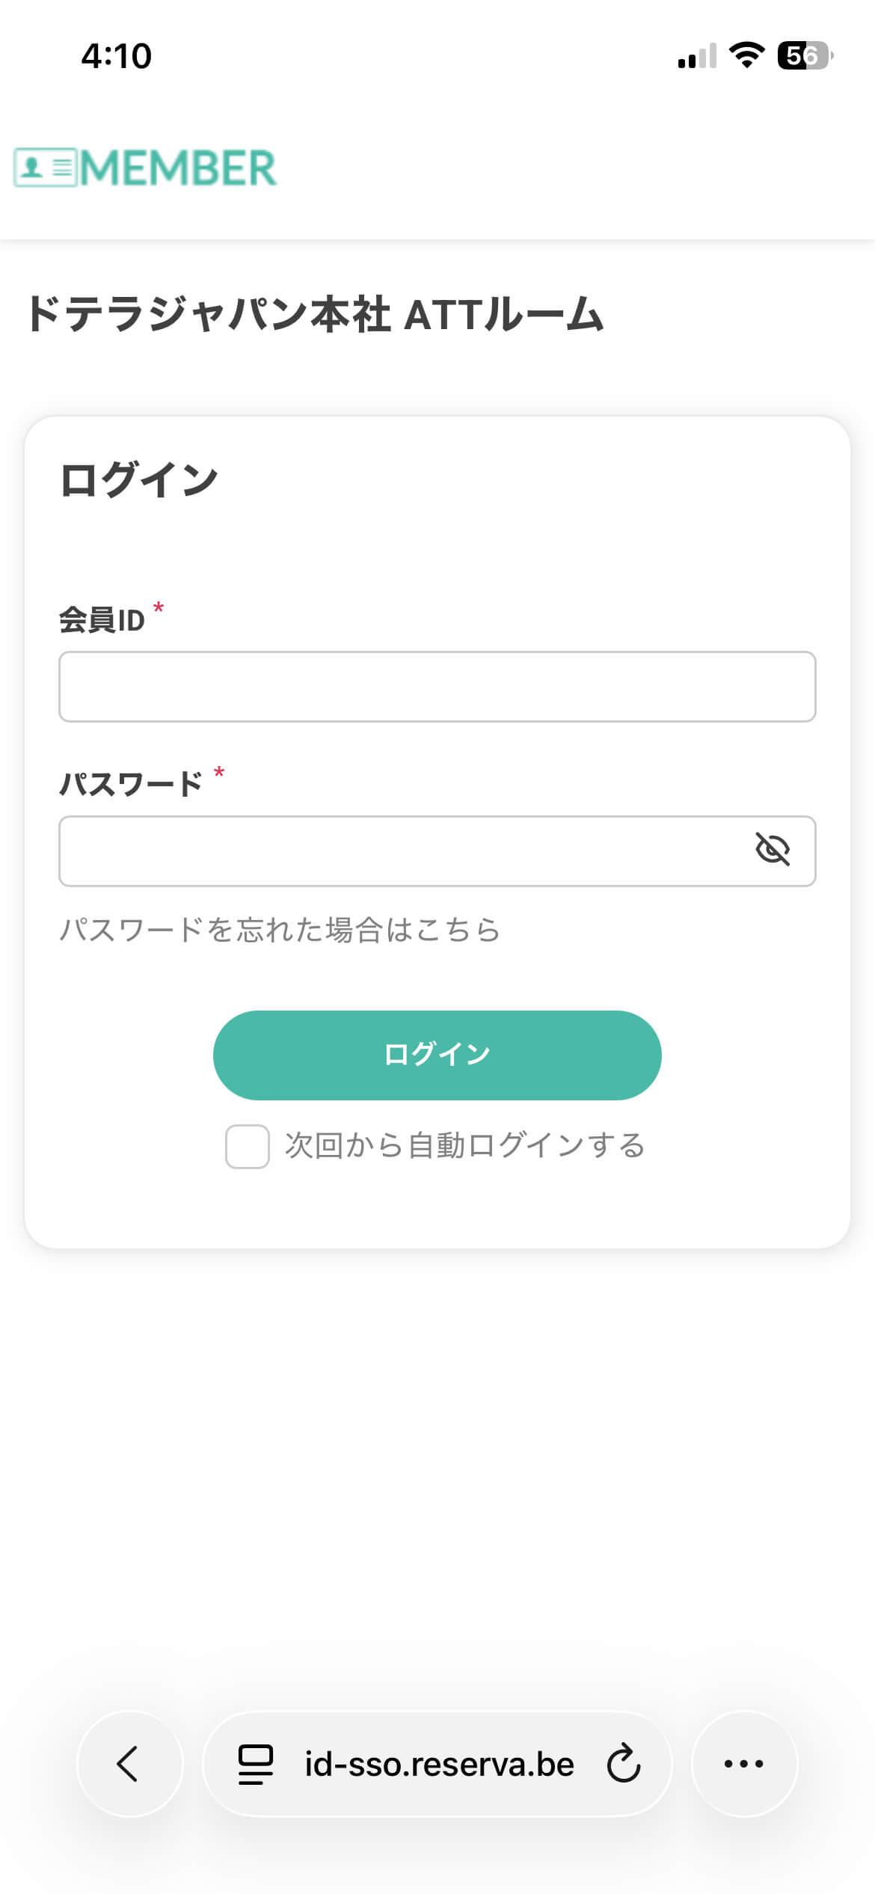The image size is (875, 1894).
Task: Tap the battery indicator showing 56
Action: point(805,55)
